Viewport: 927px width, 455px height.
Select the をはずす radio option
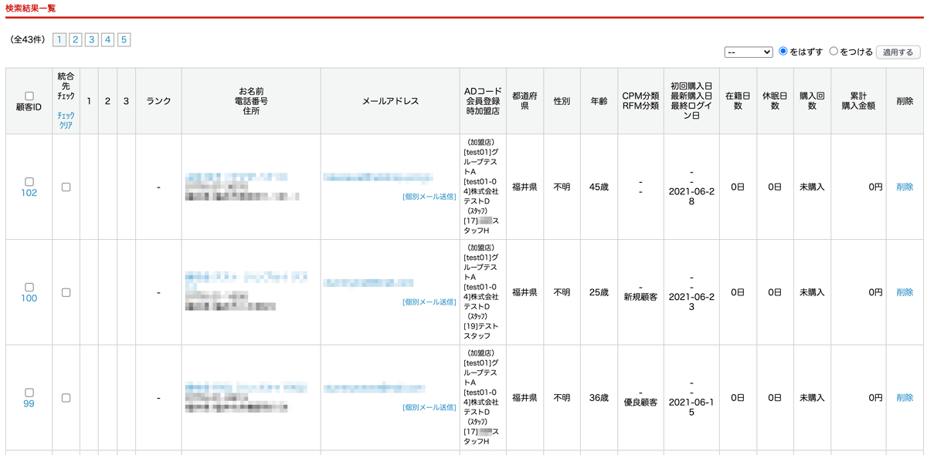pos(783,51)
